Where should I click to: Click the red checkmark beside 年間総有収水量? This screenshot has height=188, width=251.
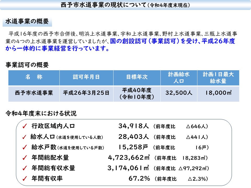coord(25,168)
